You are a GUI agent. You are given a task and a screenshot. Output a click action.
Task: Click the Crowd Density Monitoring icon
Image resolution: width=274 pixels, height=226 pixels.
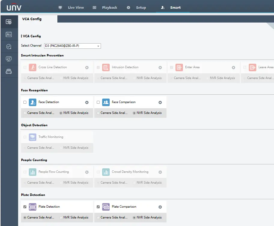[x=106, y=172]
